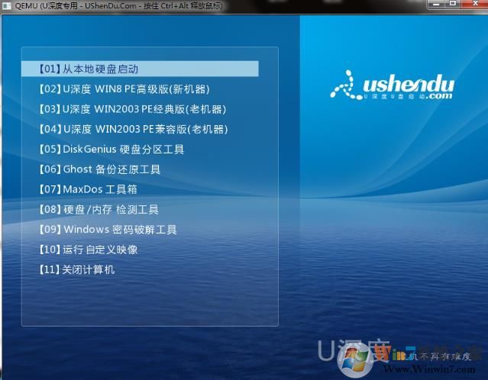Minimize the QEMU window
The width and height of the screenshot is (488, 380).
pos(436,4)
